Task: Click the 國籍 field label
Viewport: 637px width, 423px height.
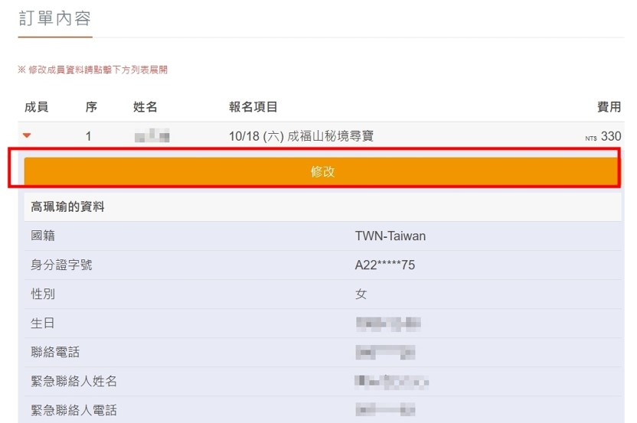Action: [x=43, y=236]
